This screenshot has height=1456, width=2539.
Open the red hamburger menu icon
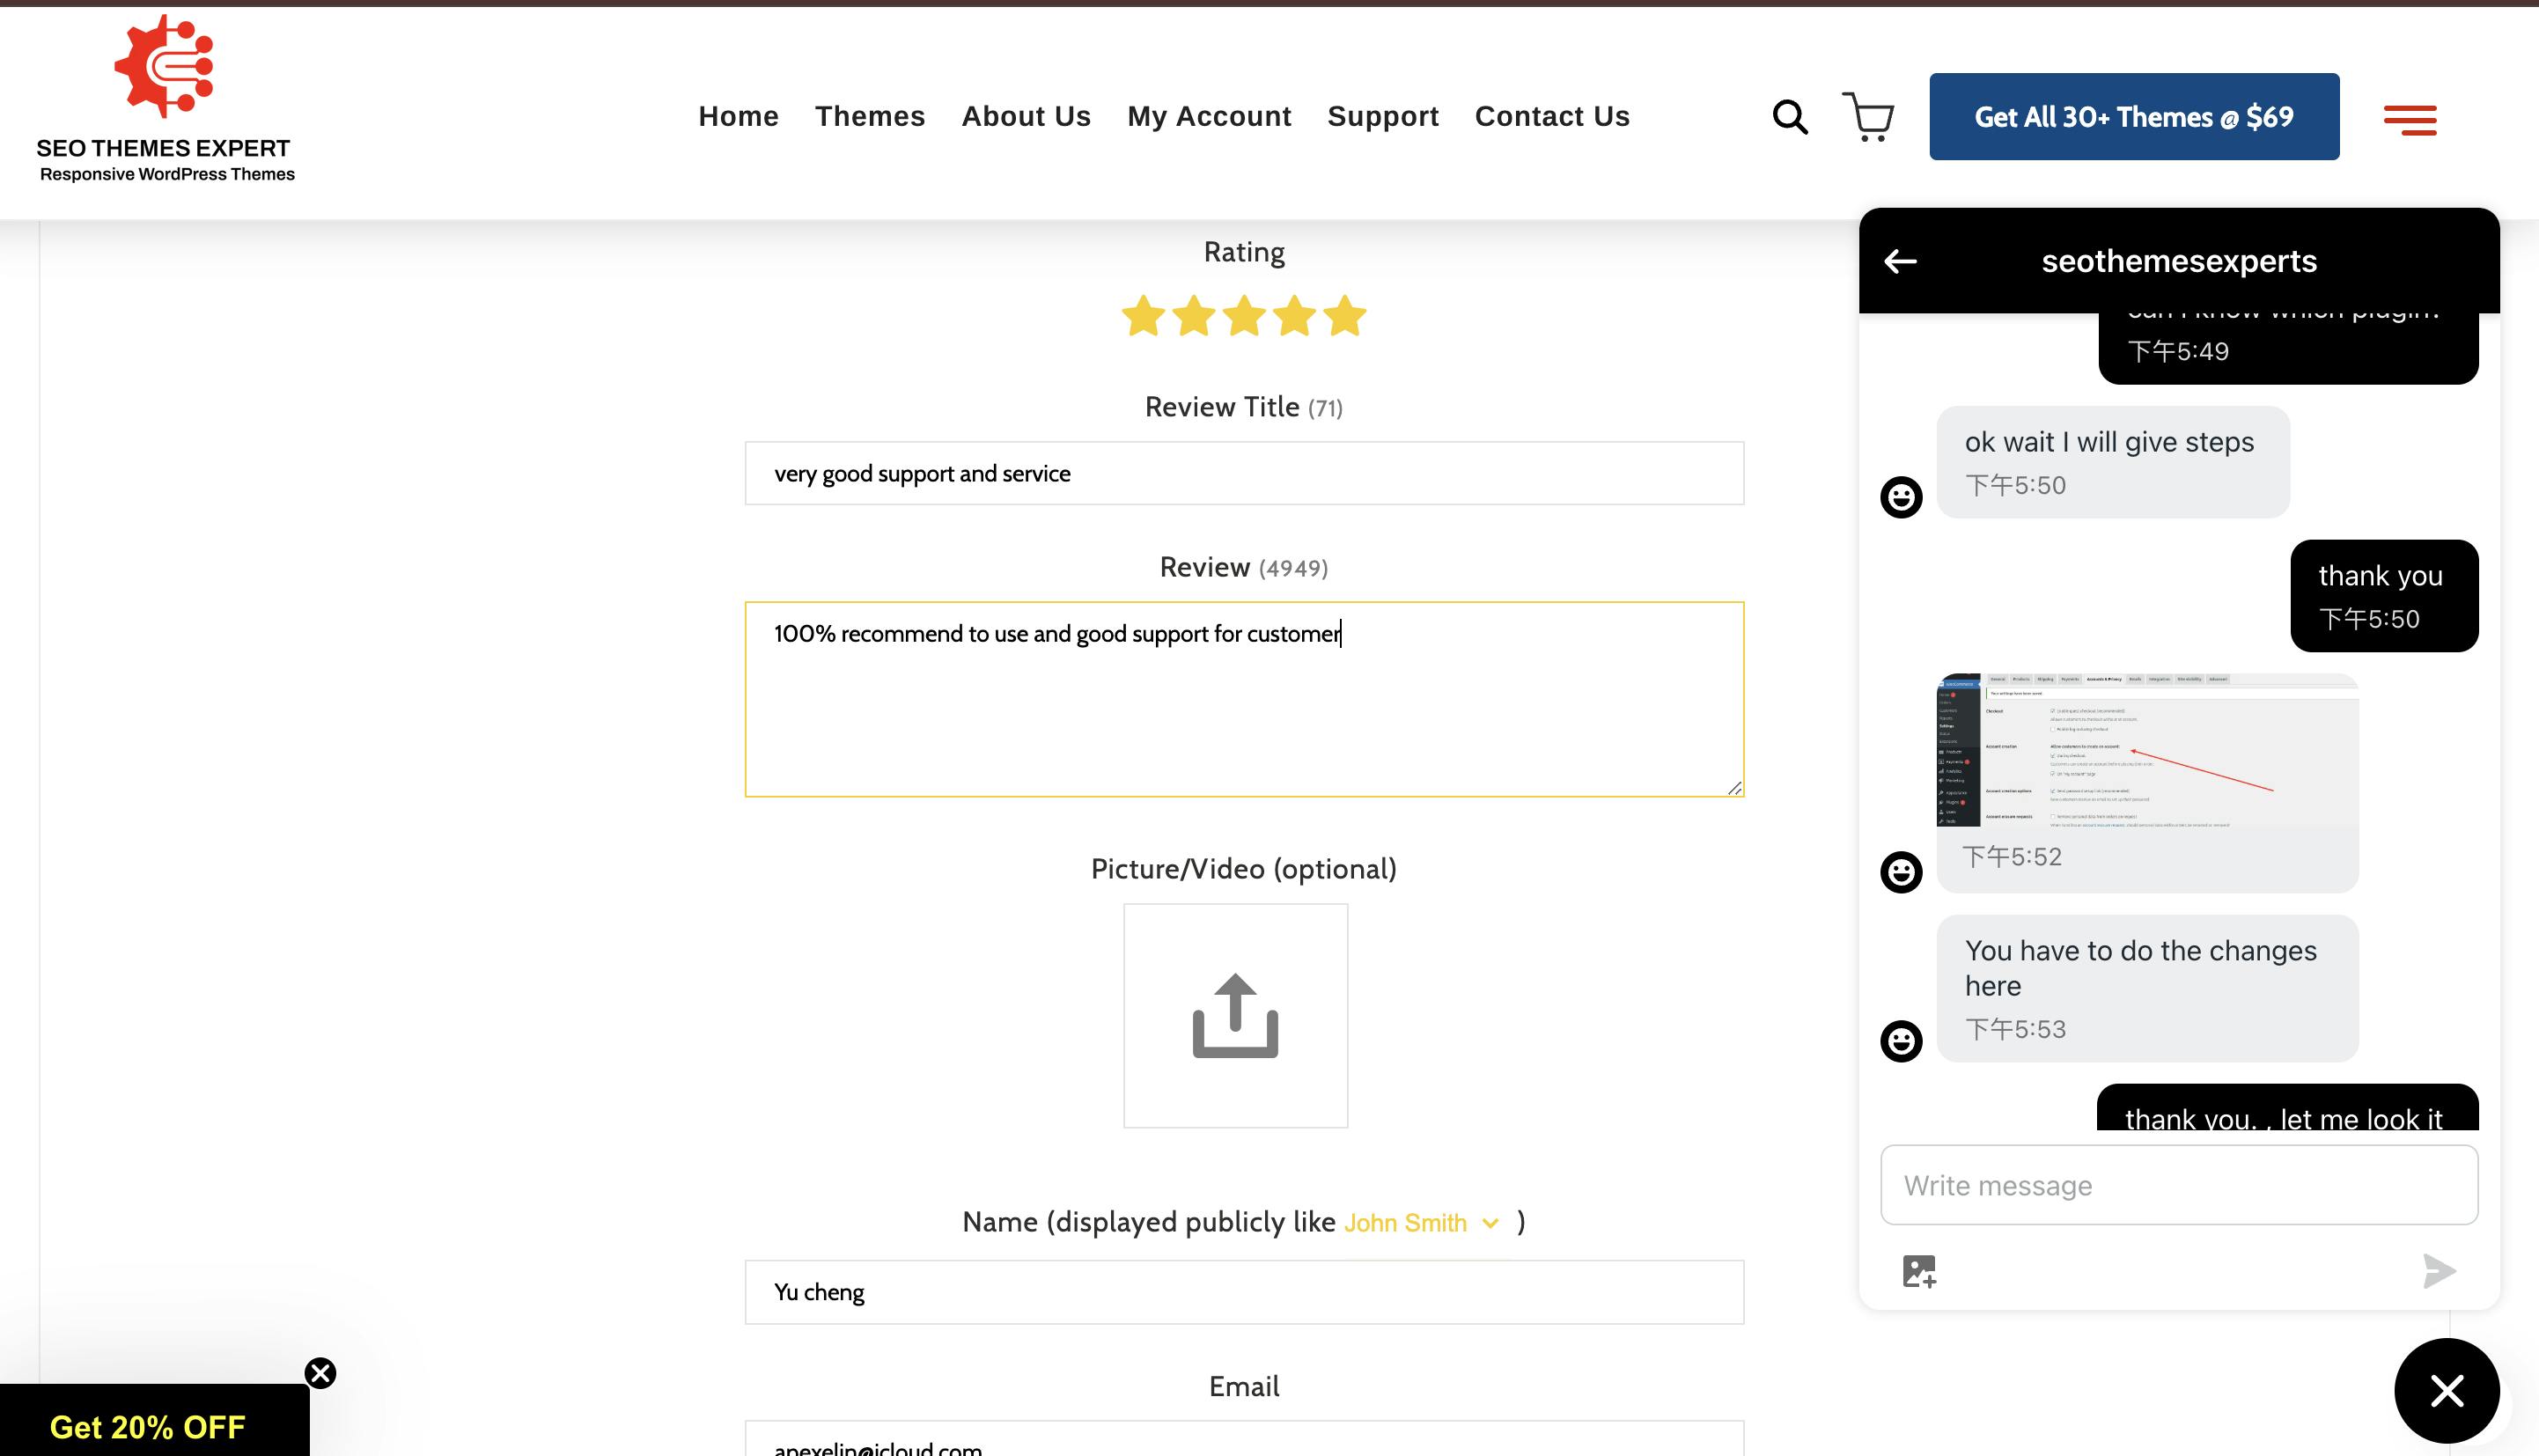tap(2409, 120)
